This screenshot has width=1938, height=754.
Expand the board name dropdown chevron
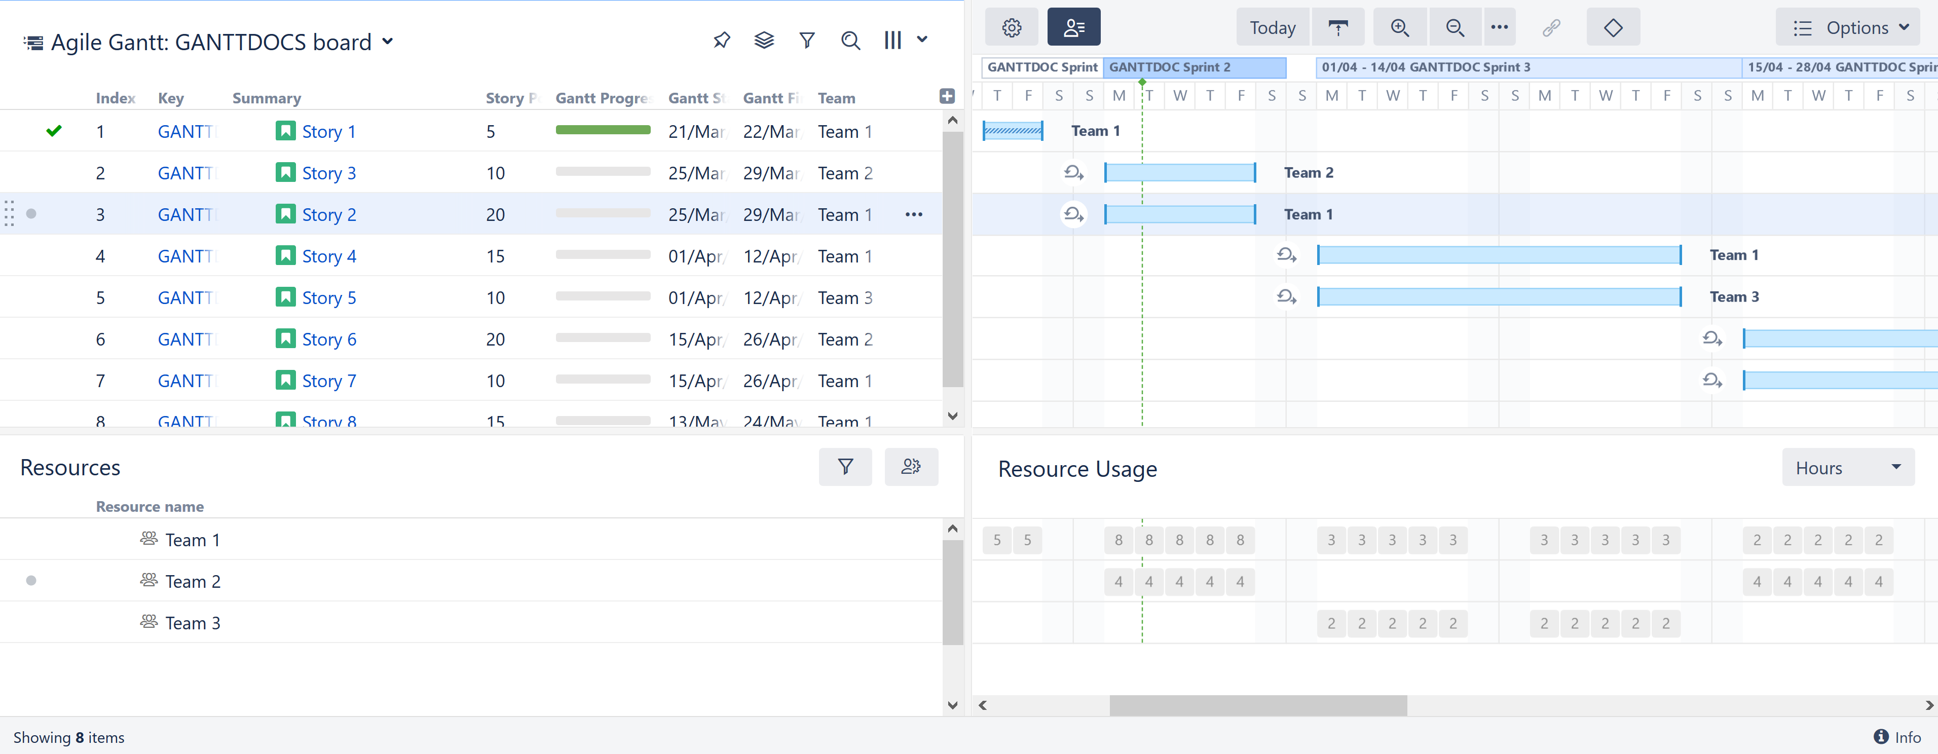(388, 42)
